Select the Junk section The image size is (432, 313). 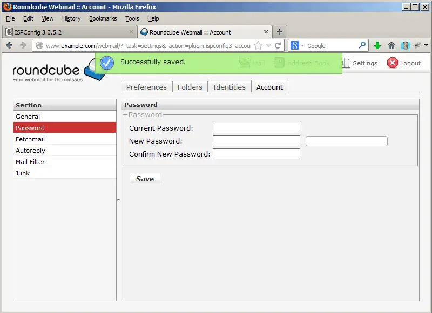(x=65, y=173)
